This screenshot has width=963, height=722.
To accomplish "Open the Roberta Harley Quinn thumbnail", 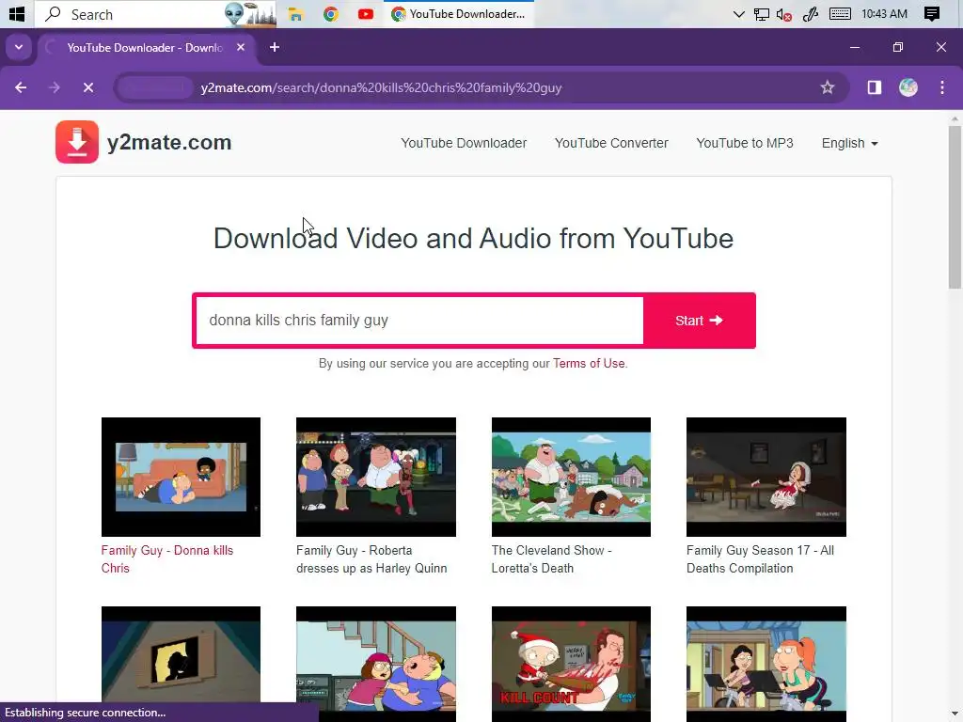I will pos(376,477).
